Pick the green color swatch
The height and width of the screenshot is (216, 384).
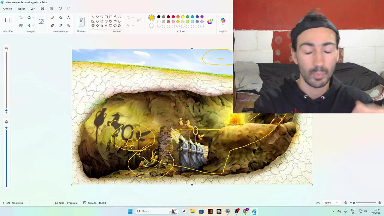(x=187, y=17)
